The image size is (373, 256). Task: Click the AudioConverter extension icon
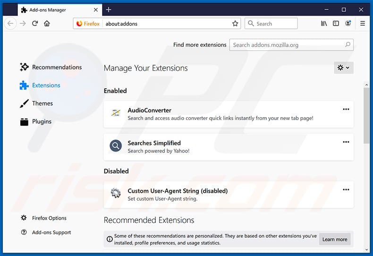116,113
